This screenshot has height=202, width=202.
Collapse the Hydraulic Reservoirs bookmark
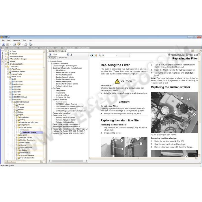click(x=51, y=100)
